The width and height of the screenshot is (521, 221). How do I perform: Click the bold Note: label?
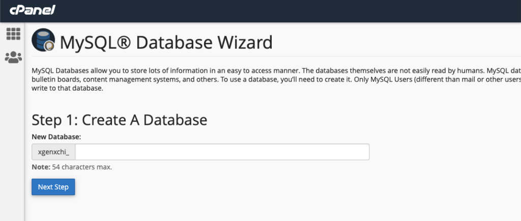pos(41,167)
